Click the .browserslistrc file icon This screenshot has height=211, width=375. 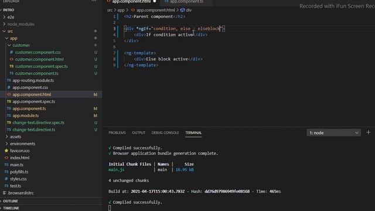pos(4,193)
